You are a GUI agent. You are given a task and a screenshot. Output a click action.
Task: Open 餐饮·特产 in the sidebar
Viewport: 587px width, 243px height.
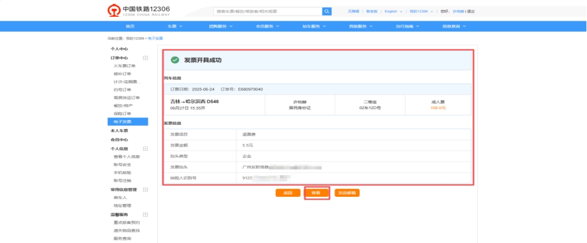[x=123, y=106]
